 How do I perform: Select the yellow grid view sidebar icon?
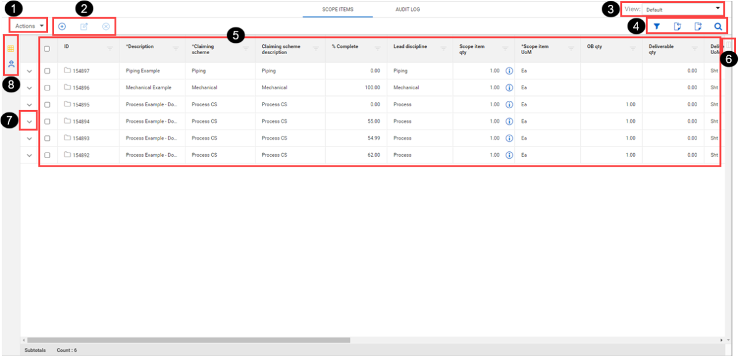(11, 47)
